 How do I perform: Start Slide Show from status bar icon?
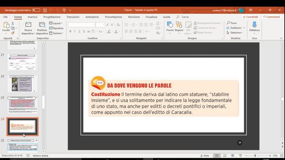coord(240,156)
